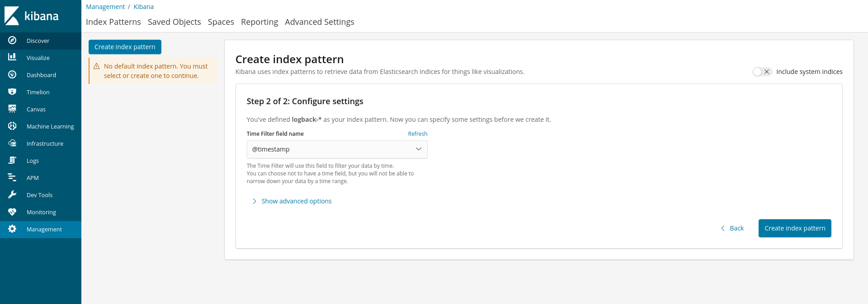Select Visualize label in sidebar
Screen dimensions: 868x304
point(38,58)
